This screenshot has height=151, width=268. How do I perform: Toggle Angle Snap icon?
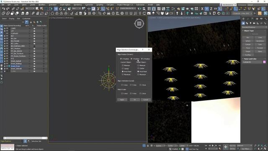[x=103, y=8]
